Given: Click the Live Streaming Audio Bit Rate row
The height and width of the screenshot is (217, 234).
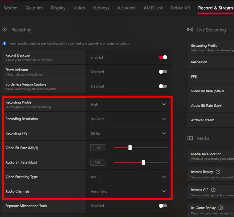Looking at the screenshot, I should (211, 106).
